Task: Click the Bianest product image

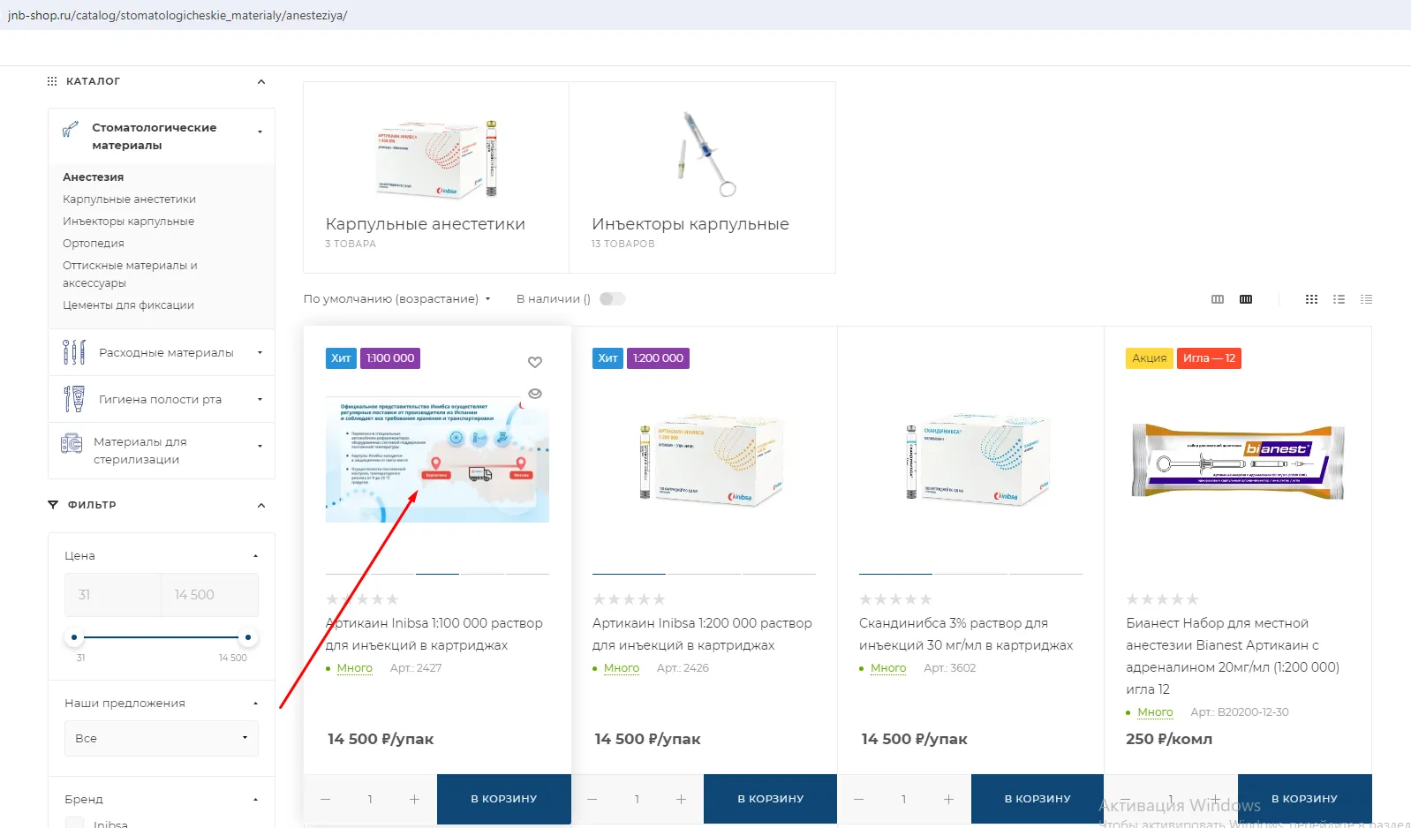Action: tap(1238, 461)
